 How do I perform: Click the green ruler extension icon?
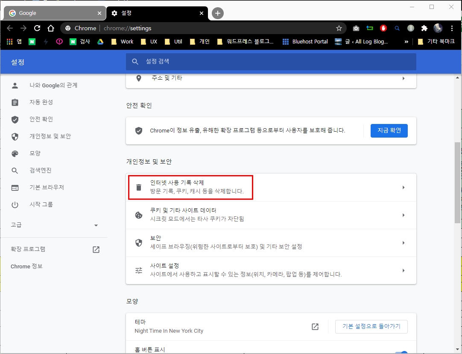tap(369, 28)
